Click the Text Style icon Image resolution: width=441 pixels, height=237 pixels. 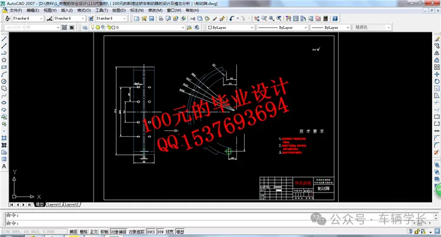tap(8, 19)
